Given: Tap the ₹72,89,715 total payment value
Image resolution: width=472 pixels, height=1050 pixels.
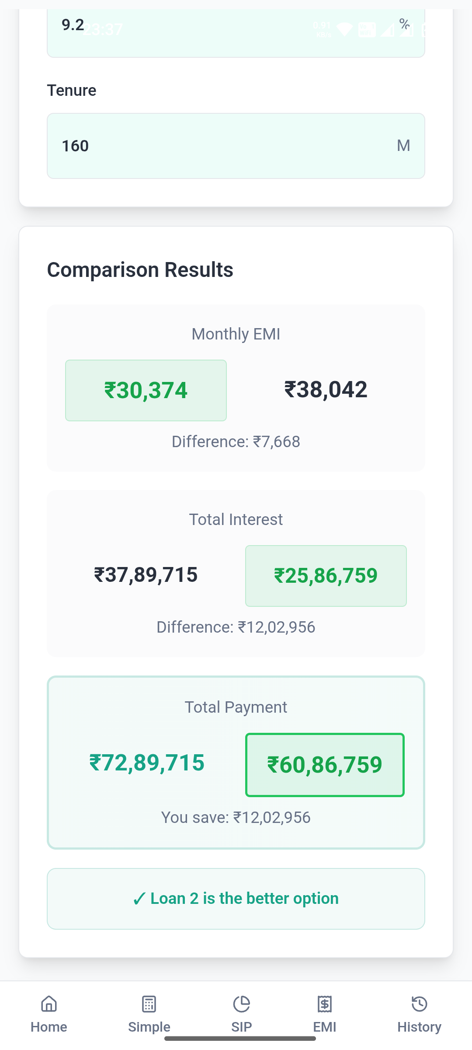Looking at the screenshot, I should click(147, 763).
